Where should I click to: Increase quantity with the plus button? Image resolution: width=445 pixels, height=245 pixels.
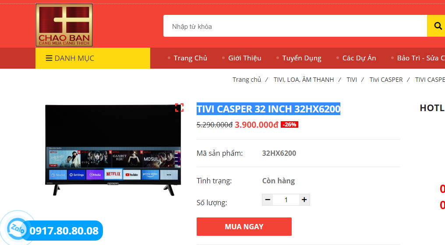click(304, 200)
